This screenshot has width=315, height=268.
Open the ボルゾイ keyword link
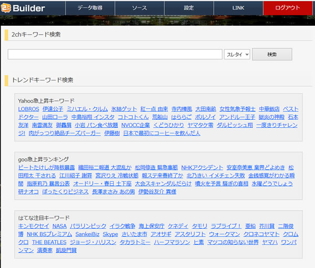tap(205, 117)
